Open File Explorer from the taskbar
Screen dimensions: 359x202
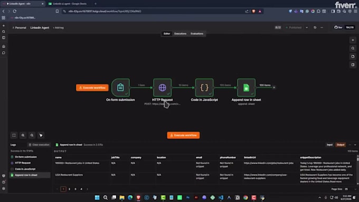122,197
